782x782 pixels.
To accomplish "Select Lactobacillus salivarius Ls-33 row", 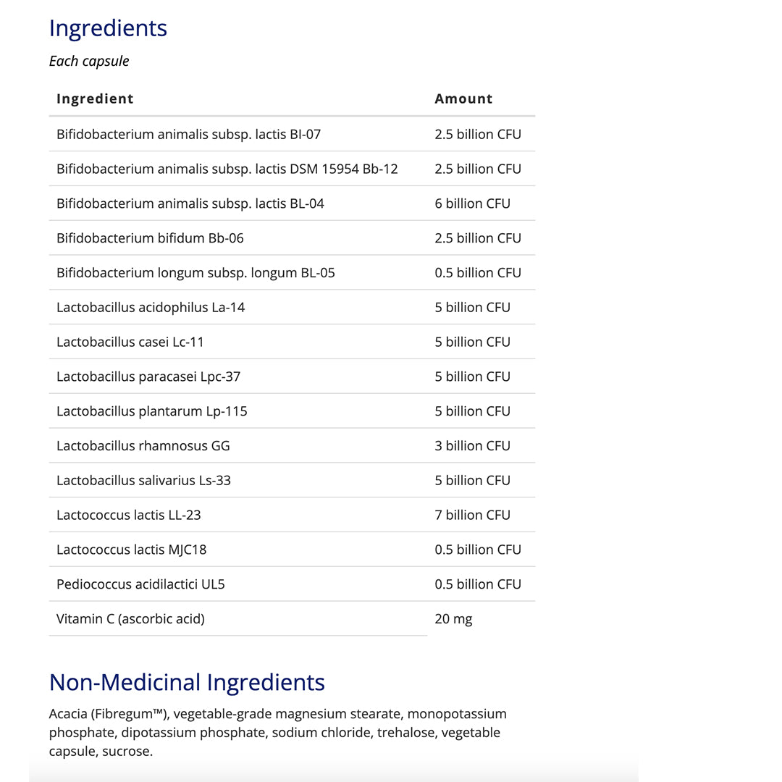I will pyautogui.click(x=143, y=481).
